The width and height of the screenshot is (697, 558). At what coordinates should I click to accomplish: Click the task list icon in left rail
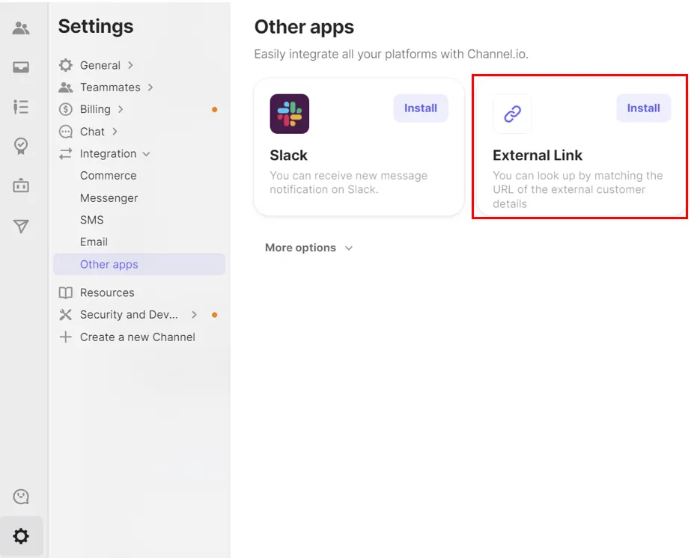21,107
